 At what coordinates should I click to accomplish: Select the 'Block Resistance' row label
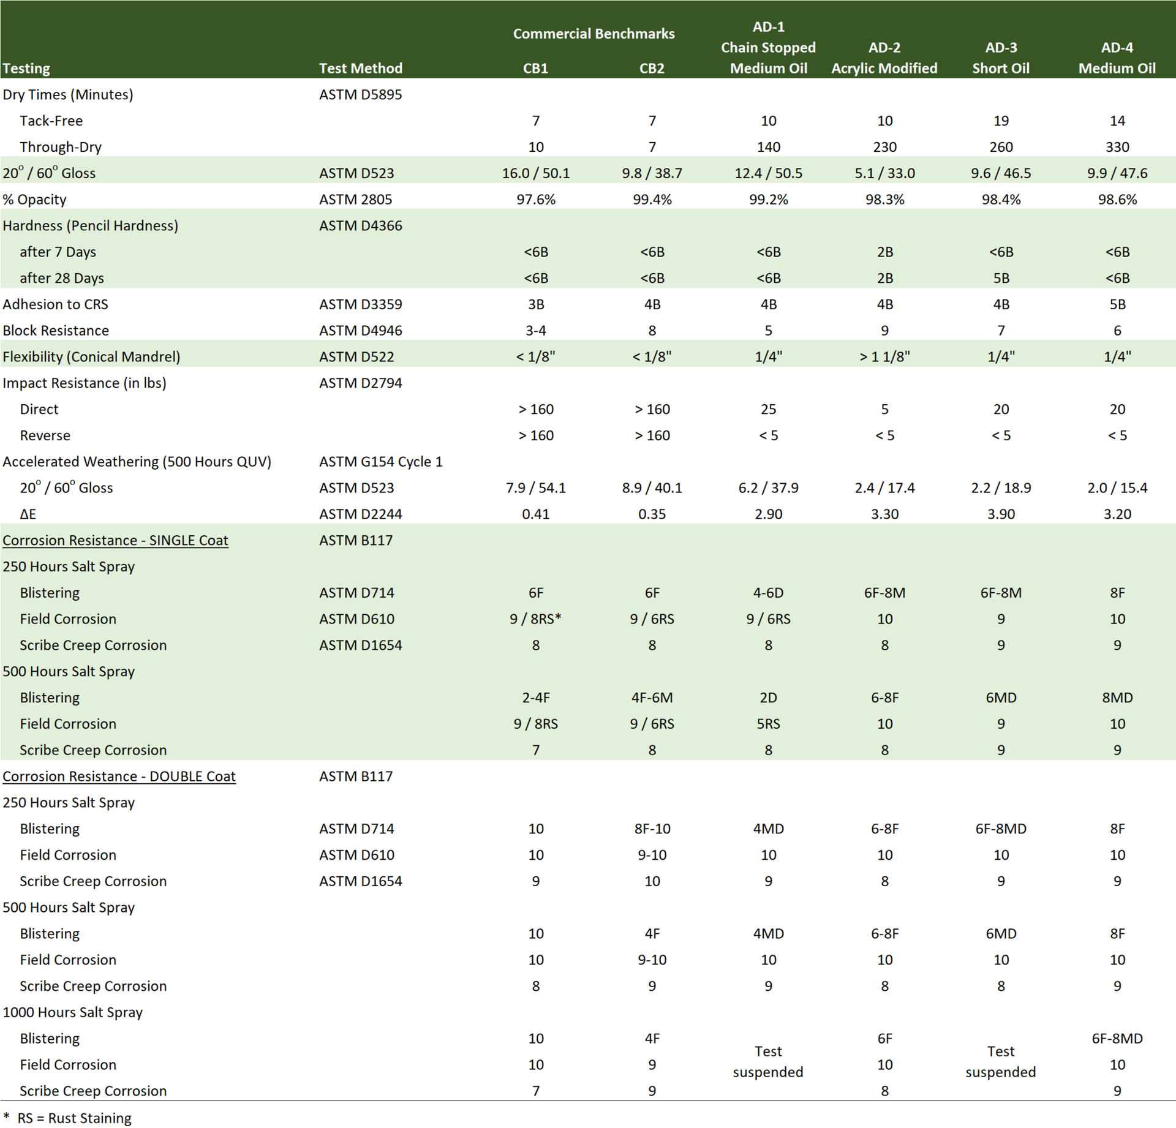(x=56, y=331)
